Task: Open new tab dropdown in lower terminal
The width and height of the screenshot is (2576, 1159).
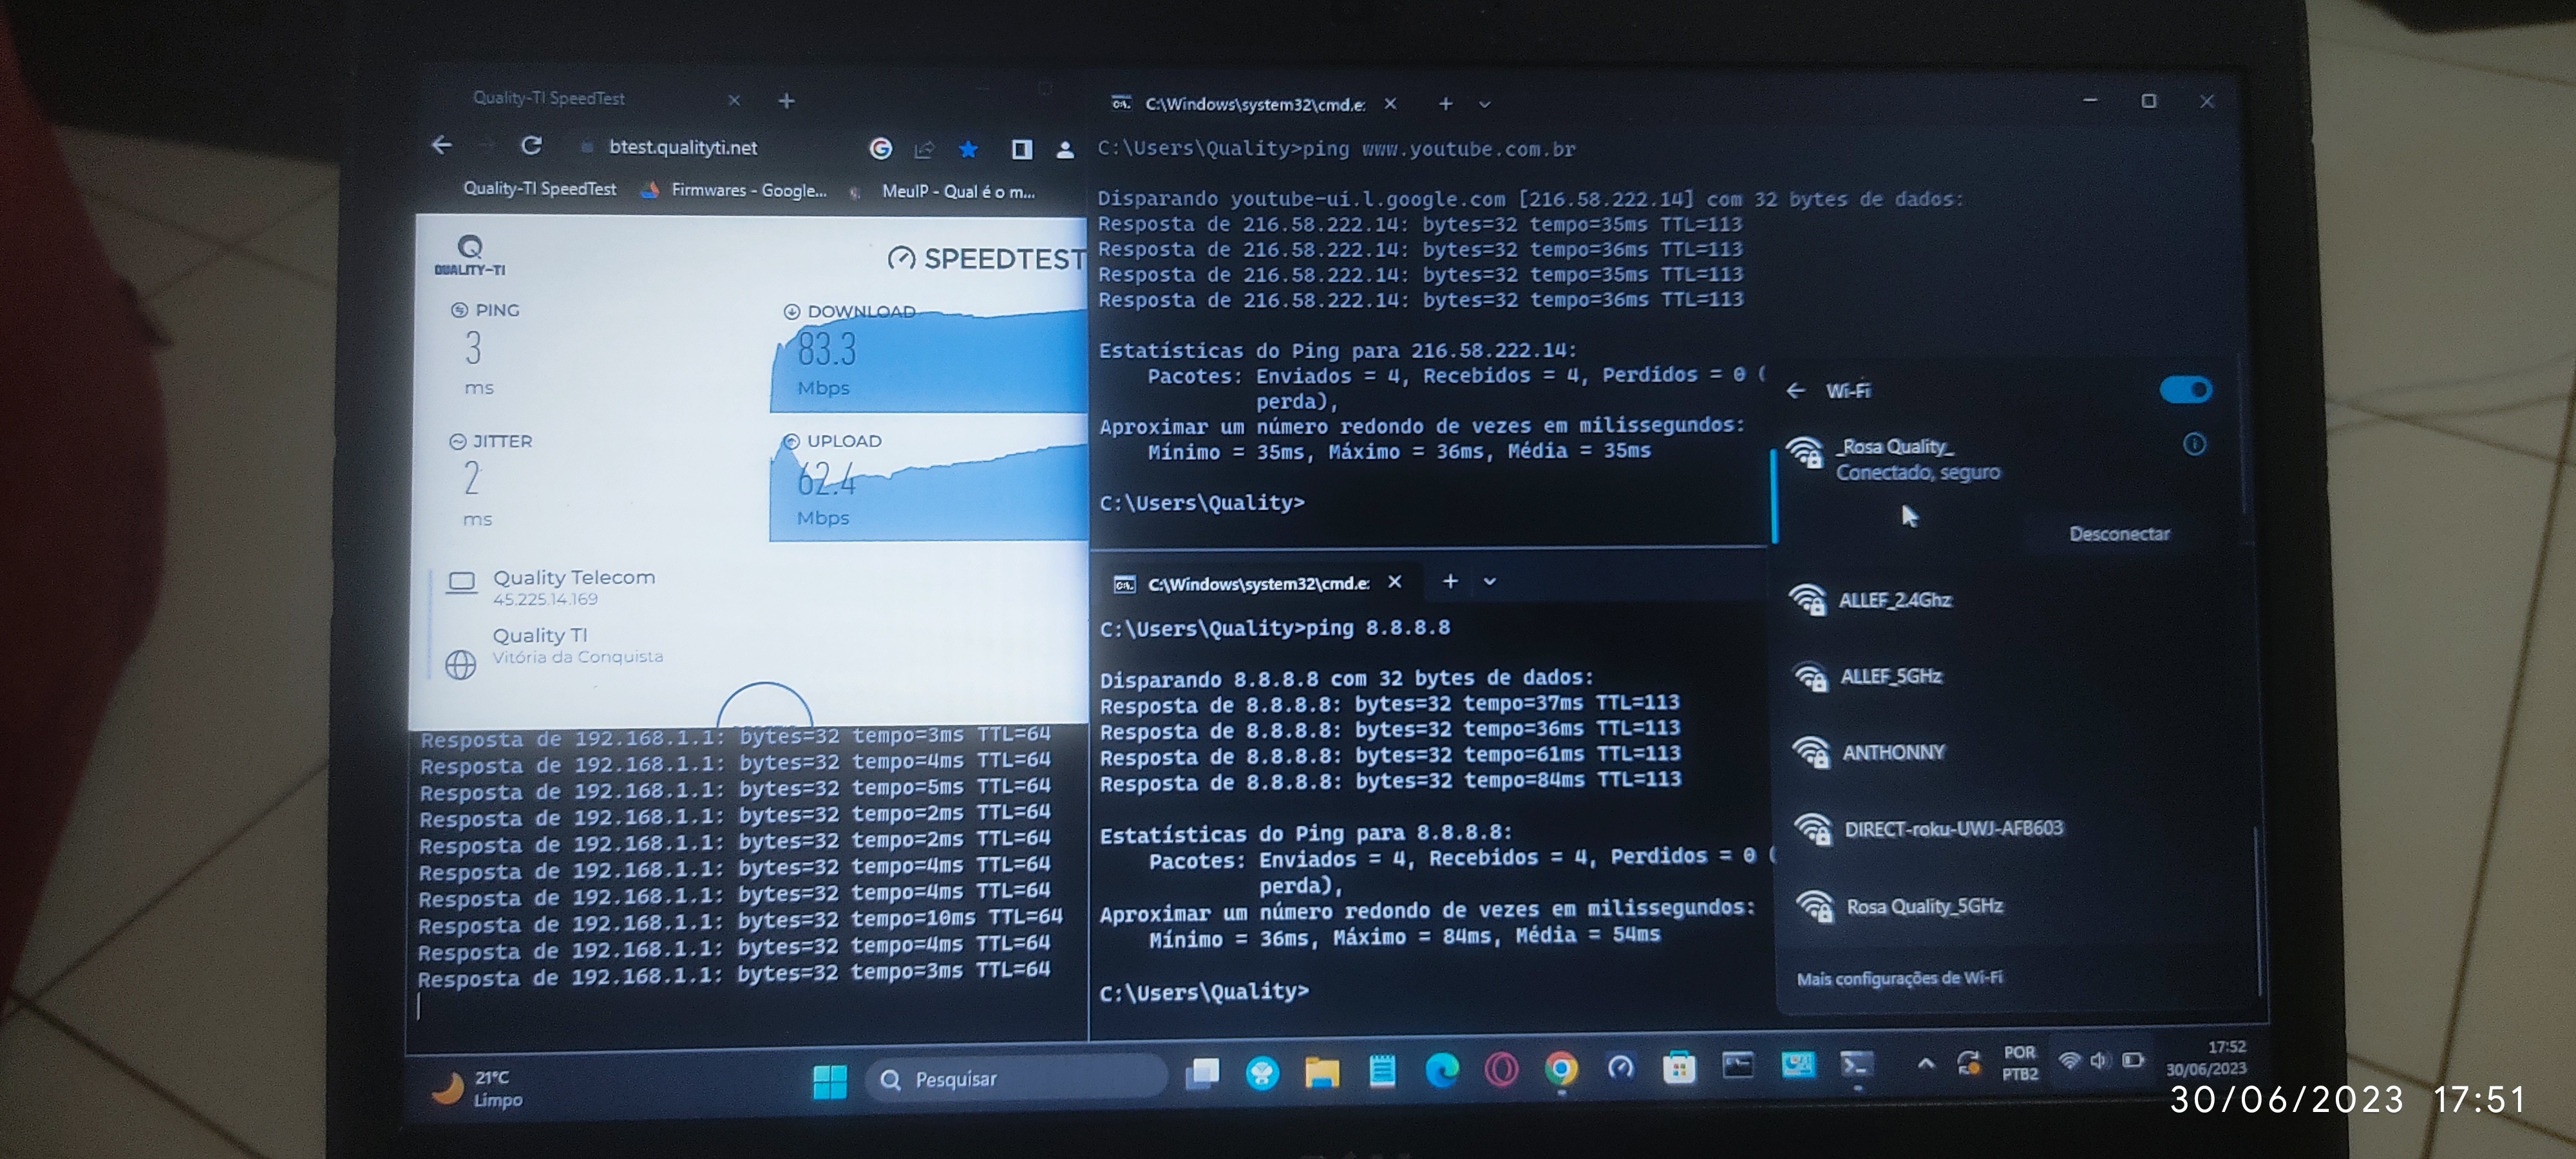Action: (x=1489, y=581)
